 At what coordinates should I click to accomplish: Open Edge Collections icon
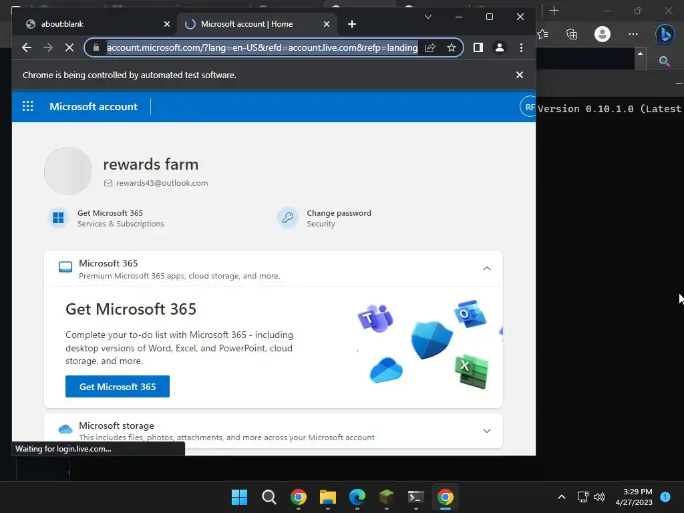(572, 34)
